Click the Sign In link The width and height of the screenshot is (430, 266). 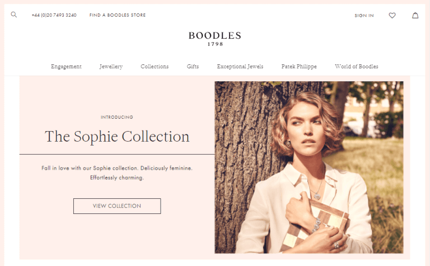coord(364,15)
